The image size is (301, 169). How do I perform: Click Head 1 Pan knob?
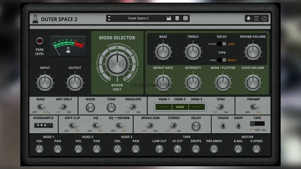tap(57, 149)
